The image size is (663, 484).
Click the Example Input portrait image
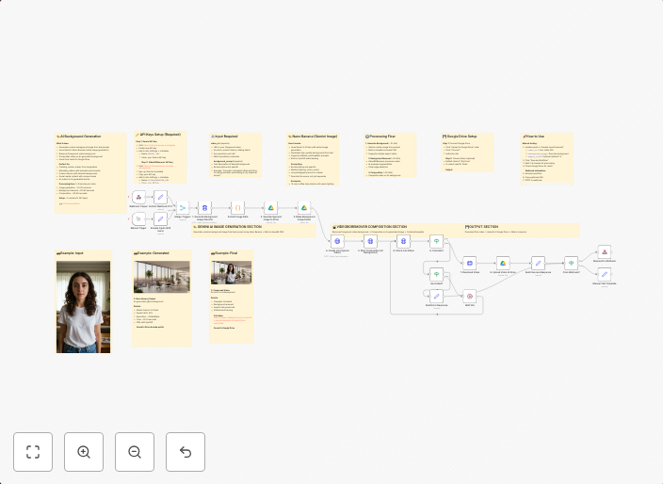coord(83,307)
